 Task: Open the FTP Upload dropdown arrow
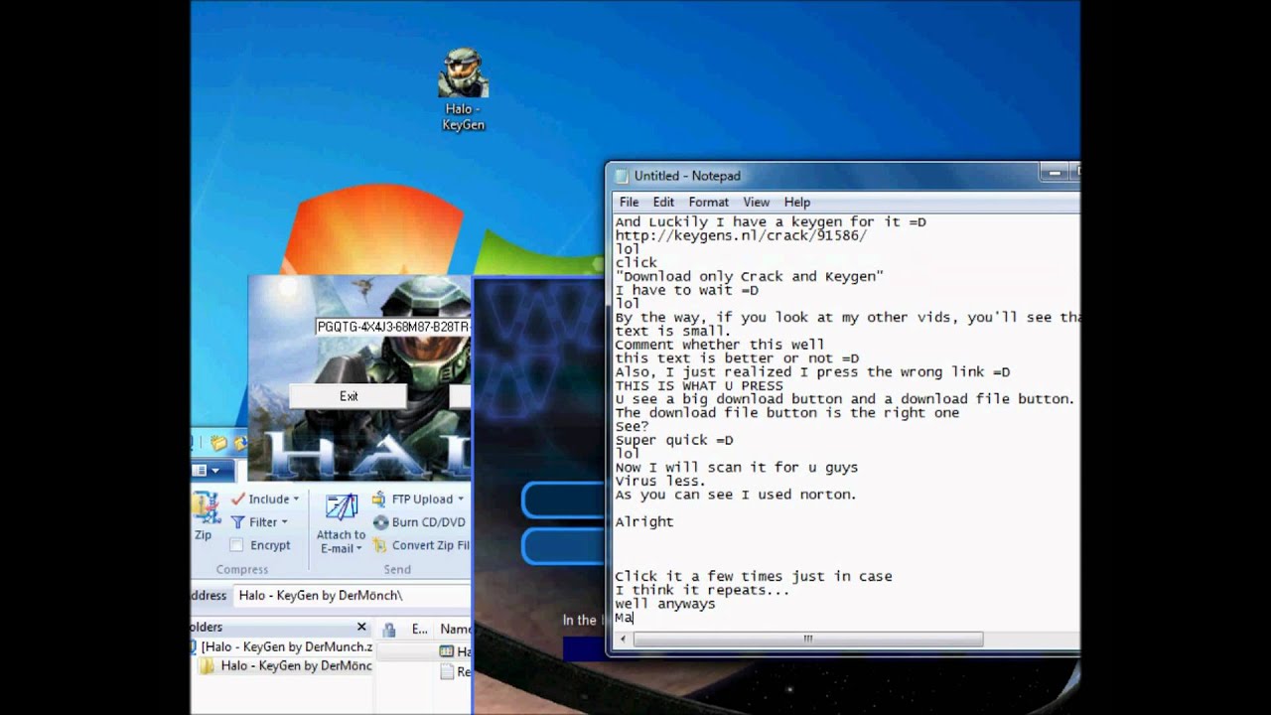460,500
